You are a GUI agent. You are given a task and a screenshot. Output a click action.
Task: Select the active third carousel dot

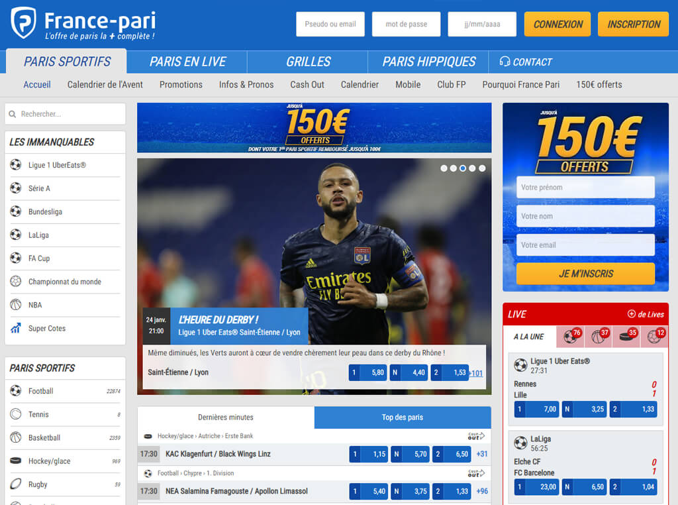tap(463, 168)
